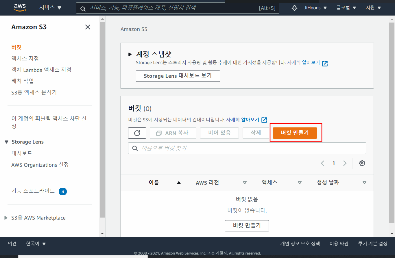Image resolution: width=395 pixels, height=258 pixels.
Task: Open the bucket table settings gear icon
Action: (x=362, y=163)
